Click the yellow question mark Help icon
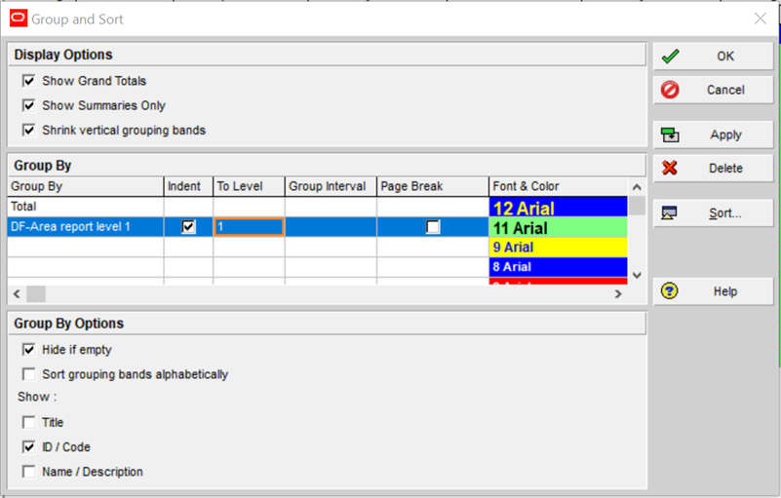 [670, 290]
